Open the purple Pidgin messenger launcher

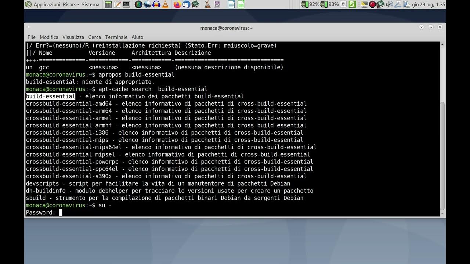[217, 4]
